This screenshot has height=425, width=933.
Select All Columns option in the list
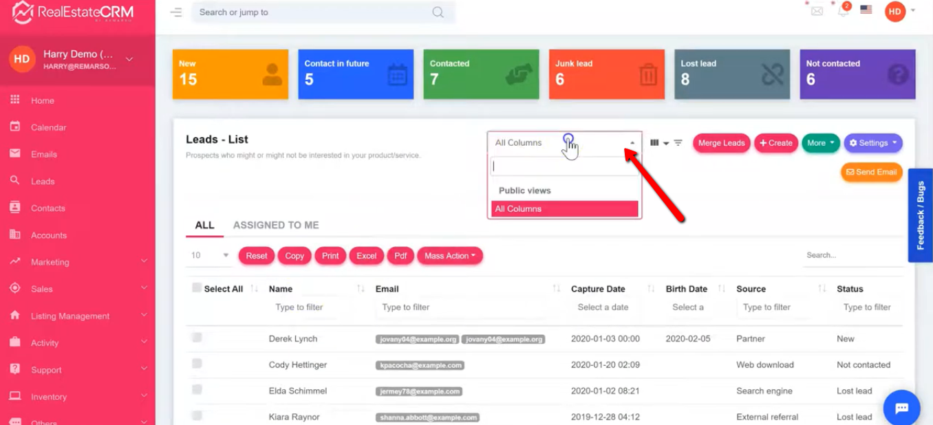(x=564, y=209)
